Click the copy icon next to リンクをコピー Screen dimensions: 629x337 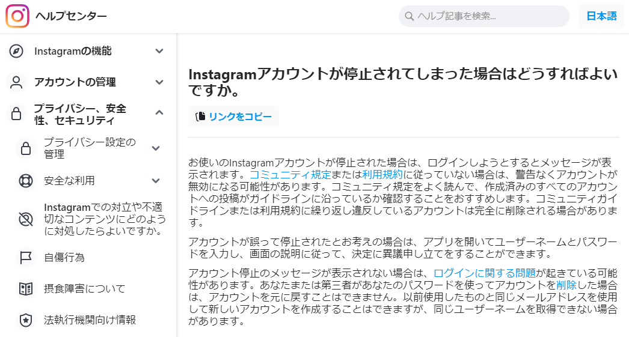pyautogui.click(x=200, y=117)
